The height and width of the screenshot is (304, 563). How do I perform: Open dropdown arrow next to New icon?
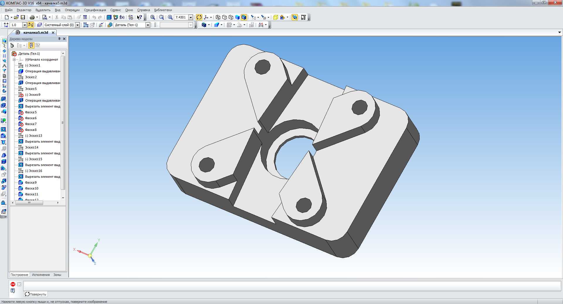click(x=11, y=17)
